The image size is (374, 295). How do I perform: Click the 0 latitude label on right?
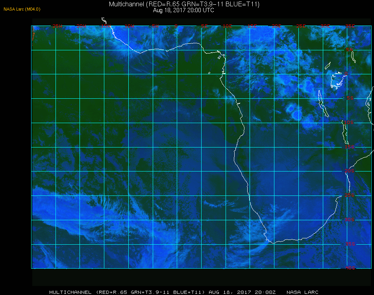(x=346, y=74)
